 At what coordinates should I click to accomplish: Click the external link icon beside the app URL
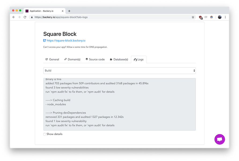45,41
